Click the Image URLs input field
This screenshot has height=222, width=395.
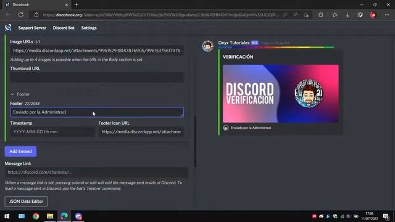(x=97, y=51)
